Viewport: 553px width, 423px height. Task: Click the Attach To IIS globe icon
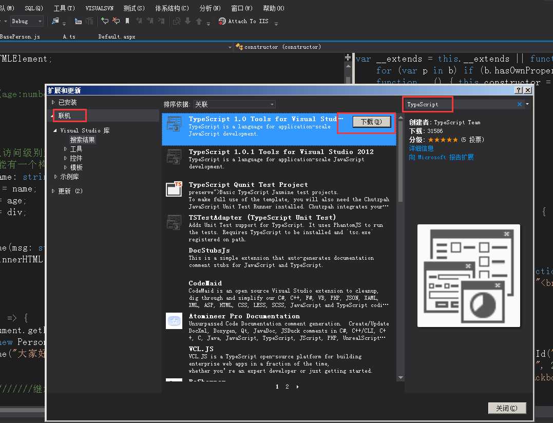pos(222,21)
